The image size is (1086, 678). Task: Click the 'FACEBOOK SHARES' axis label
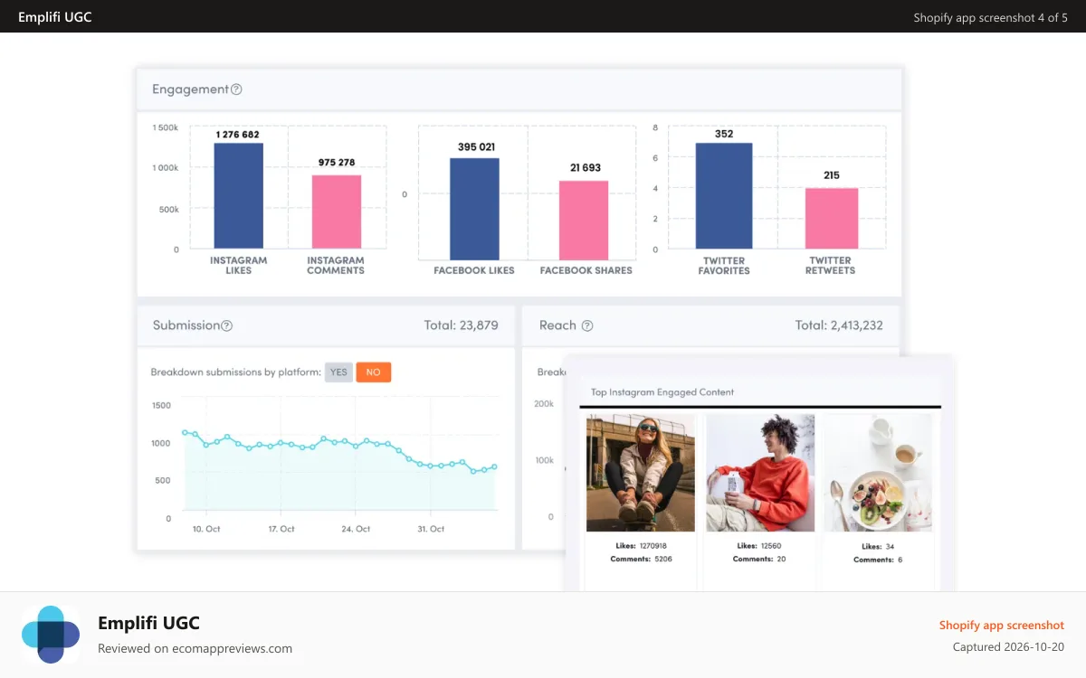tap(586, 270)
